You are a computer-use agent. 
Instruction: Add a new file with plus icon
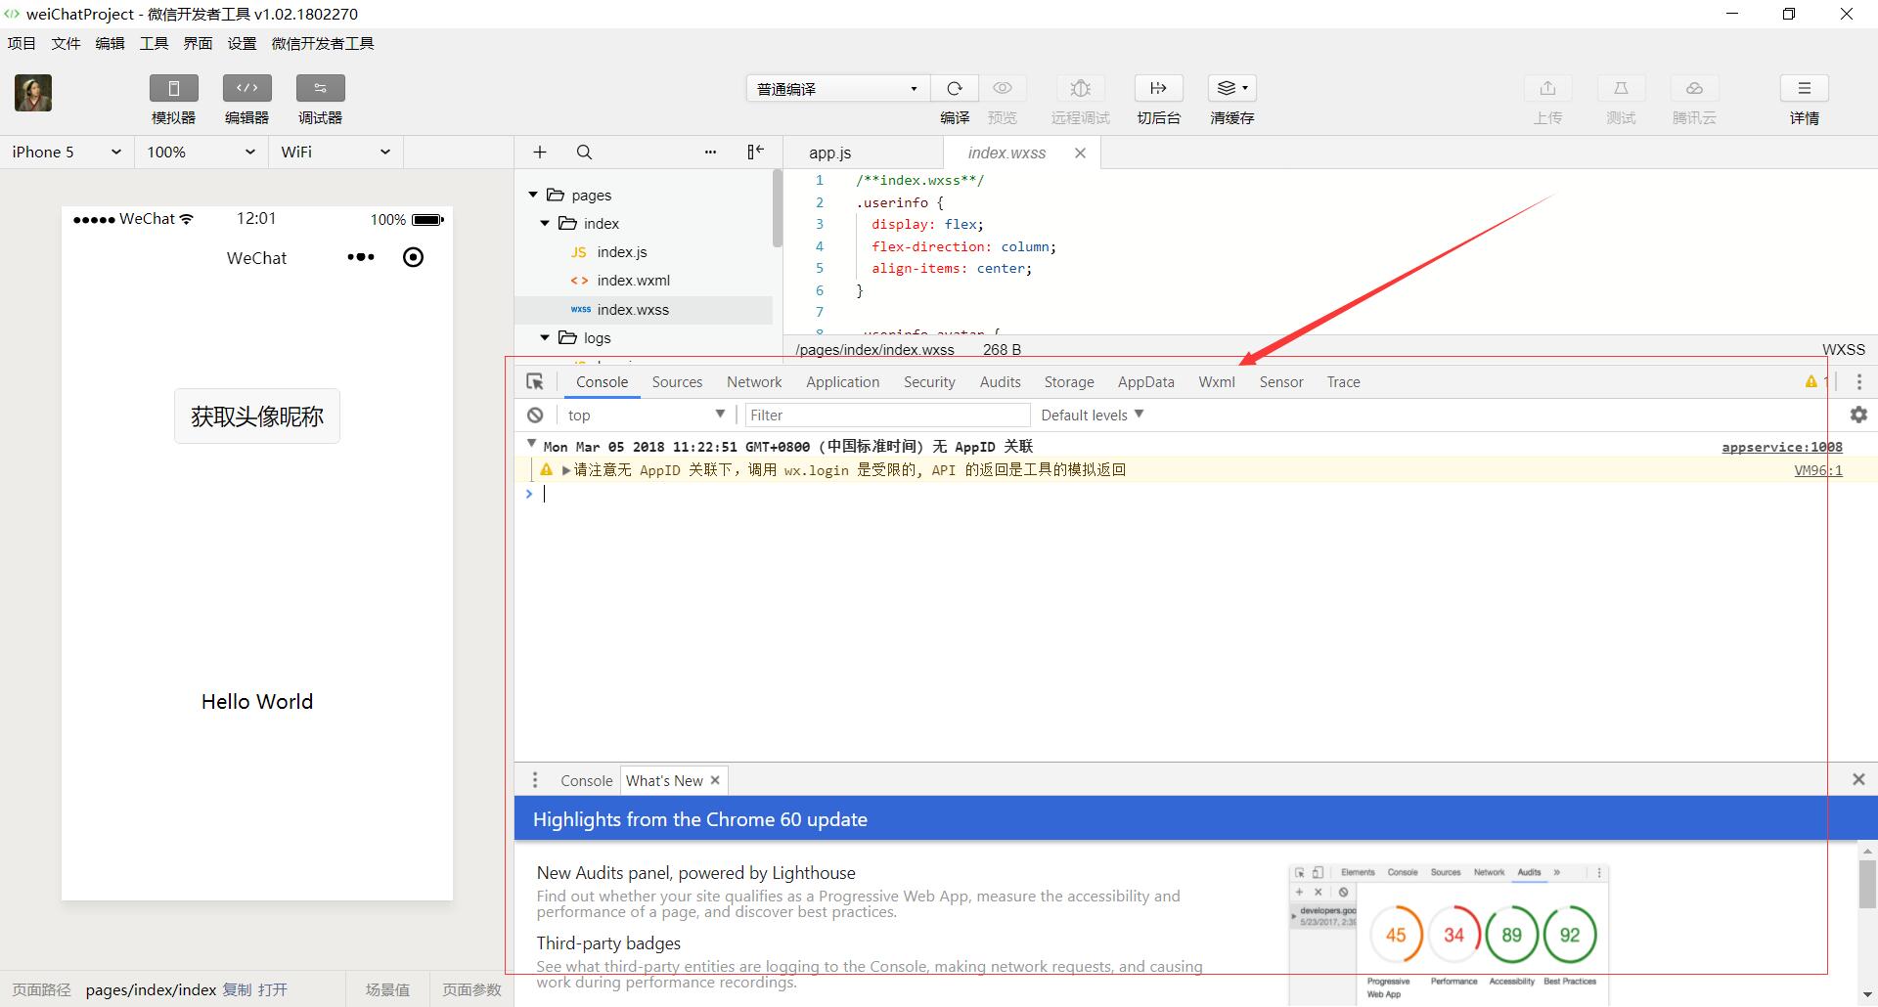[x=540, y=152]
